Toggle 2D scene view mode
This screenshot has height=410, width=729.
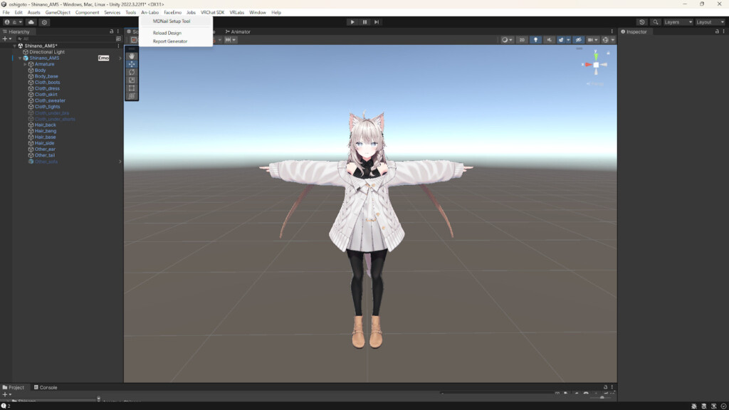(522, 40)
